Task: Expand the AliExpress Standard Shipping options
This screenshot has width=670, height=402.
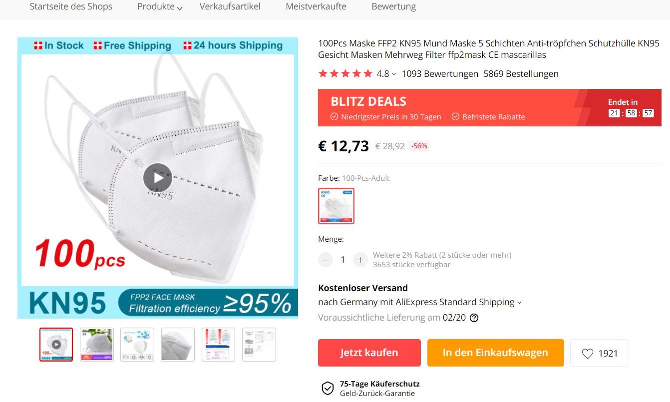Action: tap(420, 302)
